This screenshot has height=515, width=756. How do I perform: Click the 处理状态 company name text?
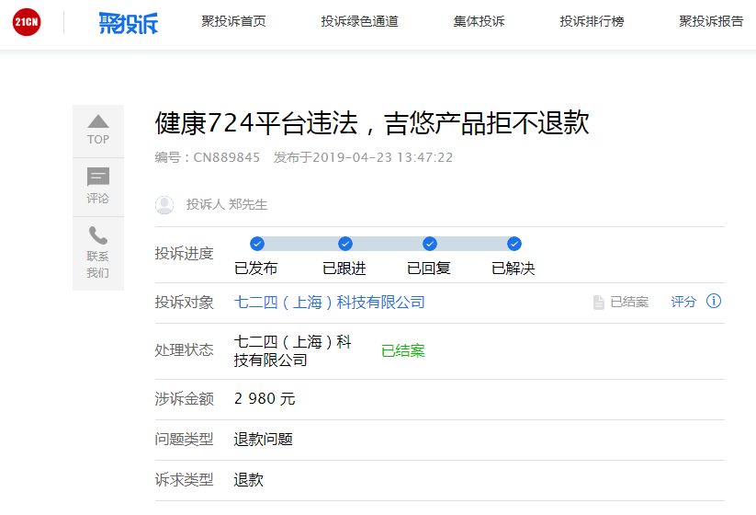coord(293,351)
